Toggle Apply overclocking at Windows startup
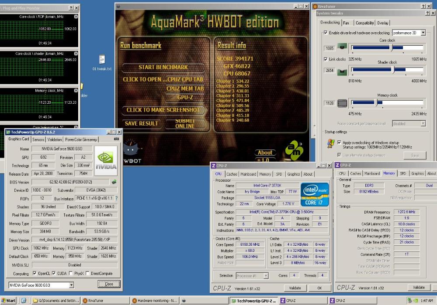Screen dimensions: 437x305 pyautogui.click(x=339, y=142)
